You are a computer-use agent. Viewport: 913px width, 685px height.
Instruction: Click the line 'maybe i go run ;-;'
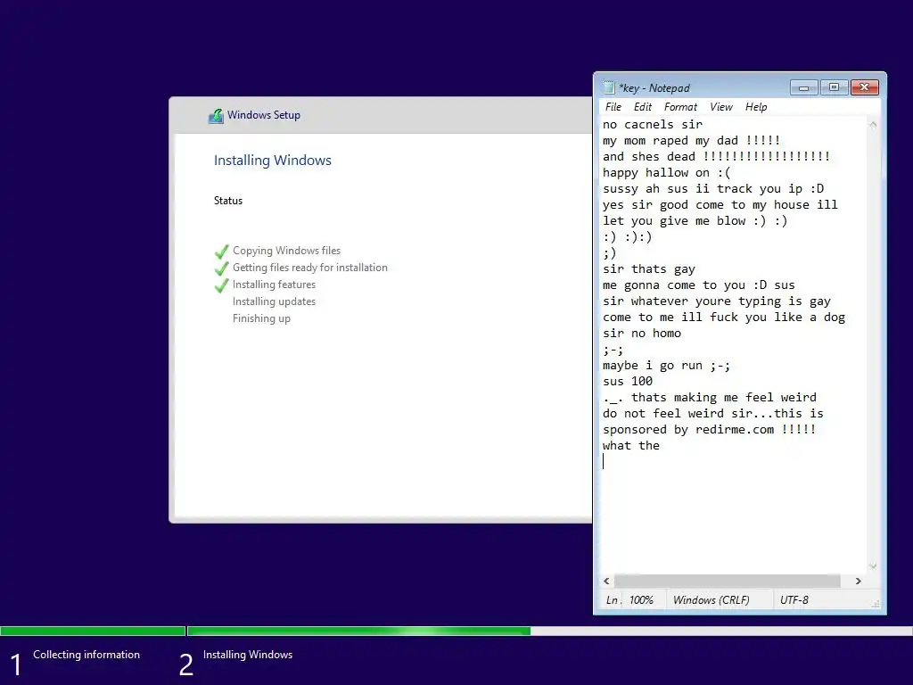click(x=666, y=365)
